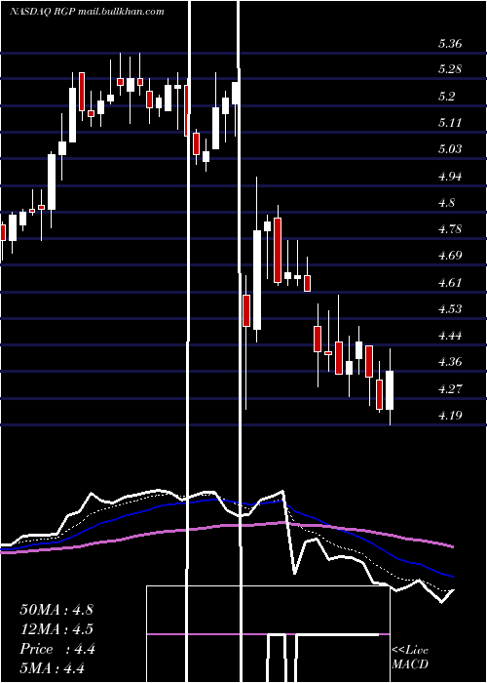
Task: Click the 5.11 price axis label
Action: 449,123
